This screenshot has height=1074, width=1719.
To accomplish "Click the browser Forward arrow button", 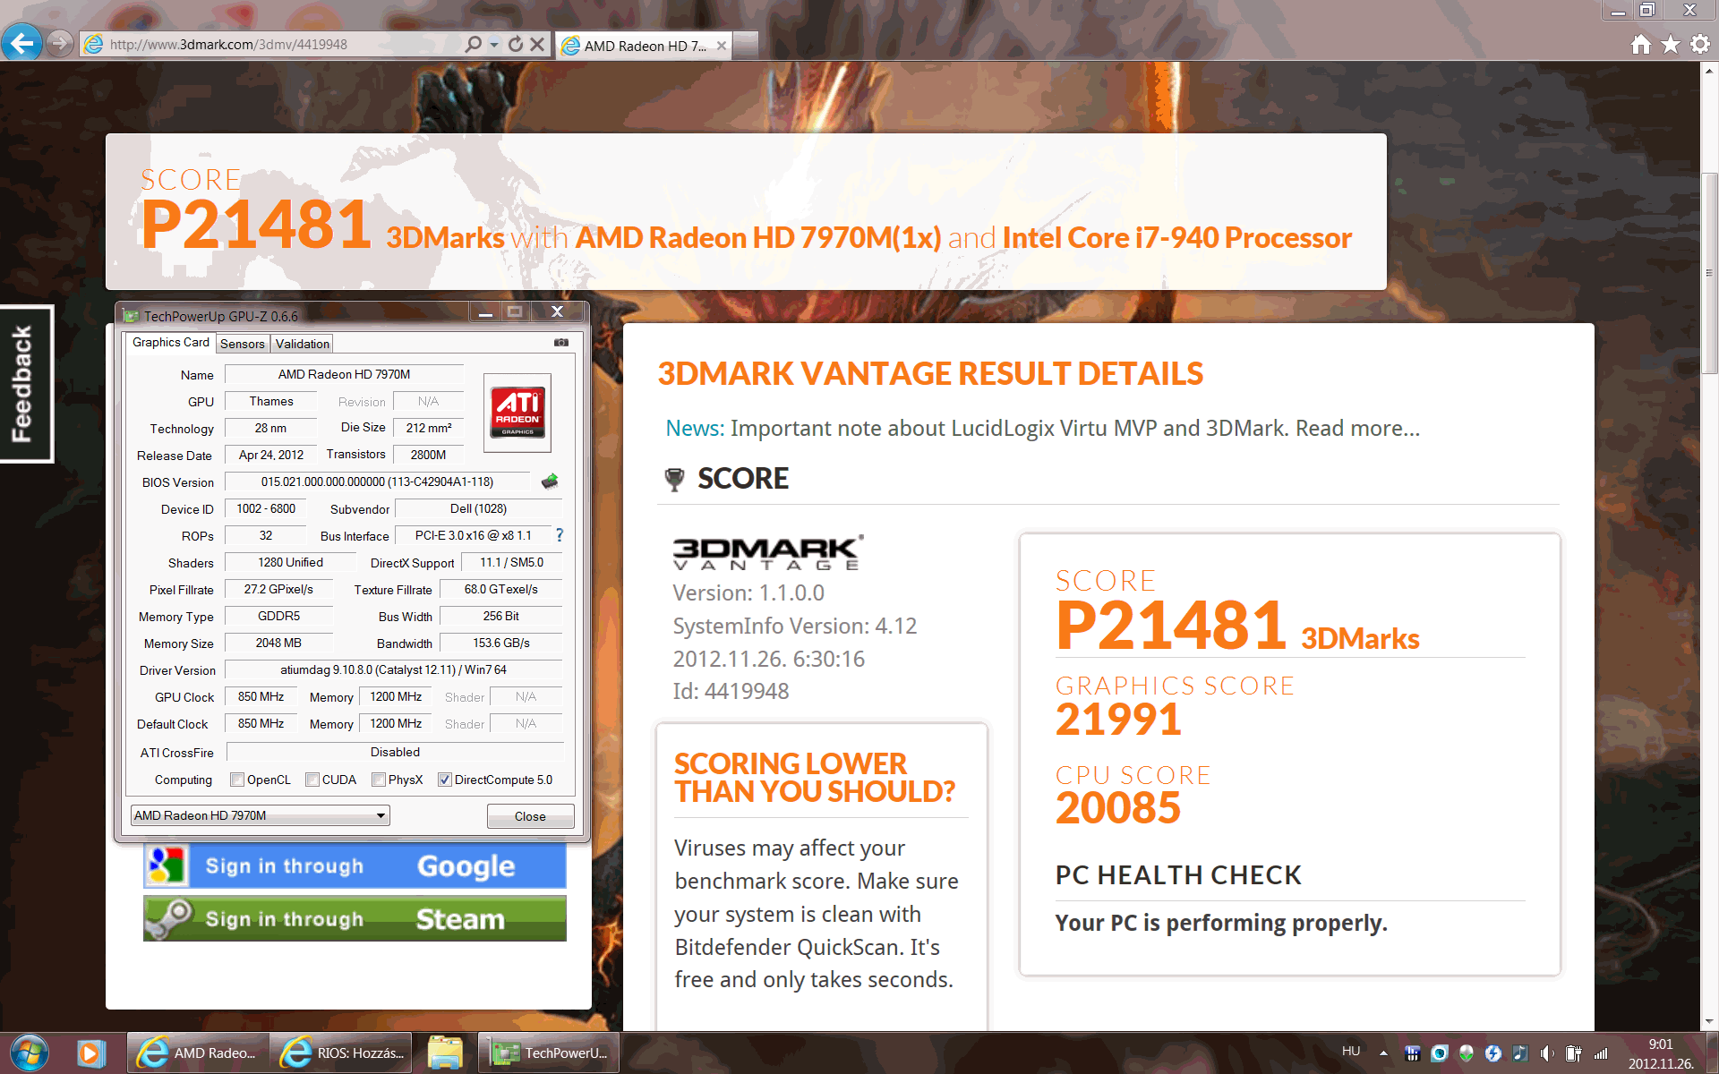I will point(59,43).
